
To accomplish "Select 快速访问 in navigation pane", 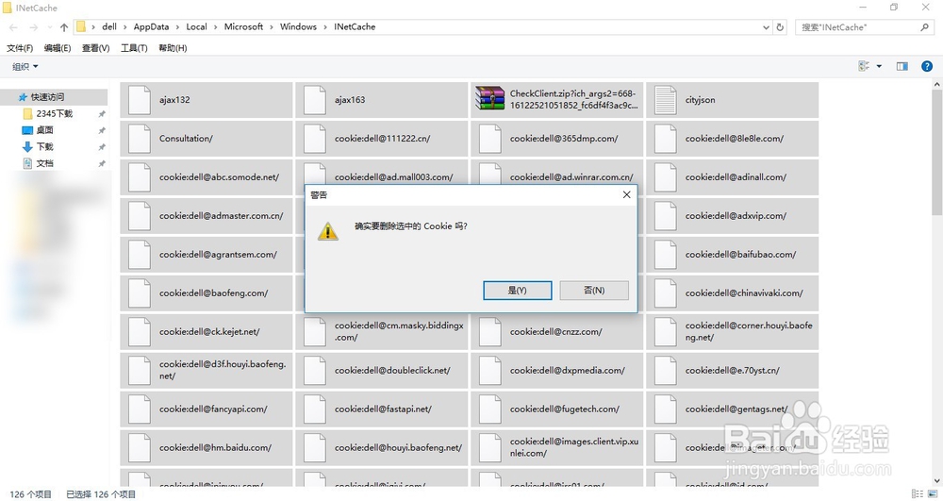I will 48,97.
